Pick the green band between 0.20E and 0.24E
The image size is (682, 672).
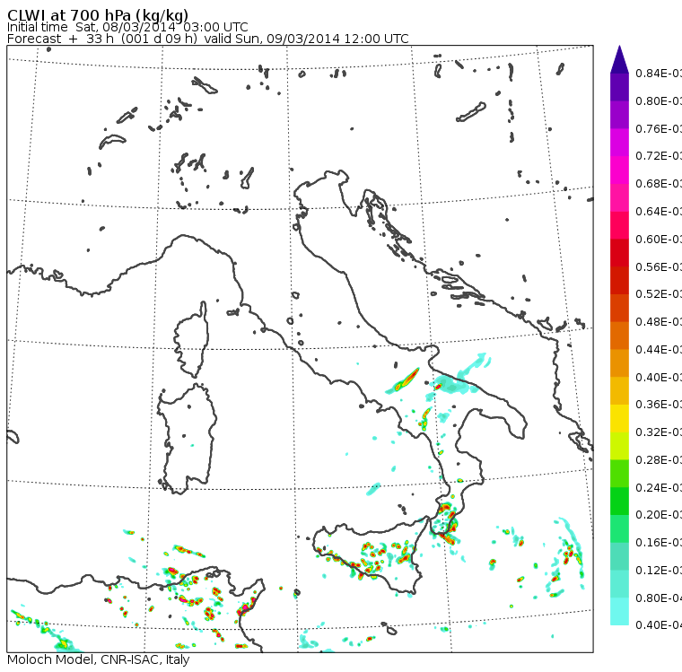point(619,502)
